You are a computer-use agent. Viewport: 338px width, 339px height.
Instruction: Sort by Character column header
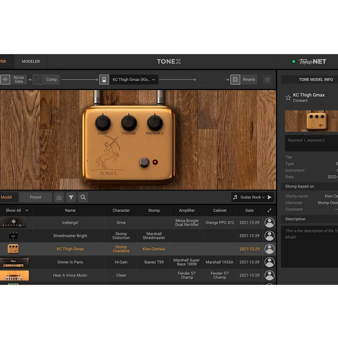[x=121, y=210]
